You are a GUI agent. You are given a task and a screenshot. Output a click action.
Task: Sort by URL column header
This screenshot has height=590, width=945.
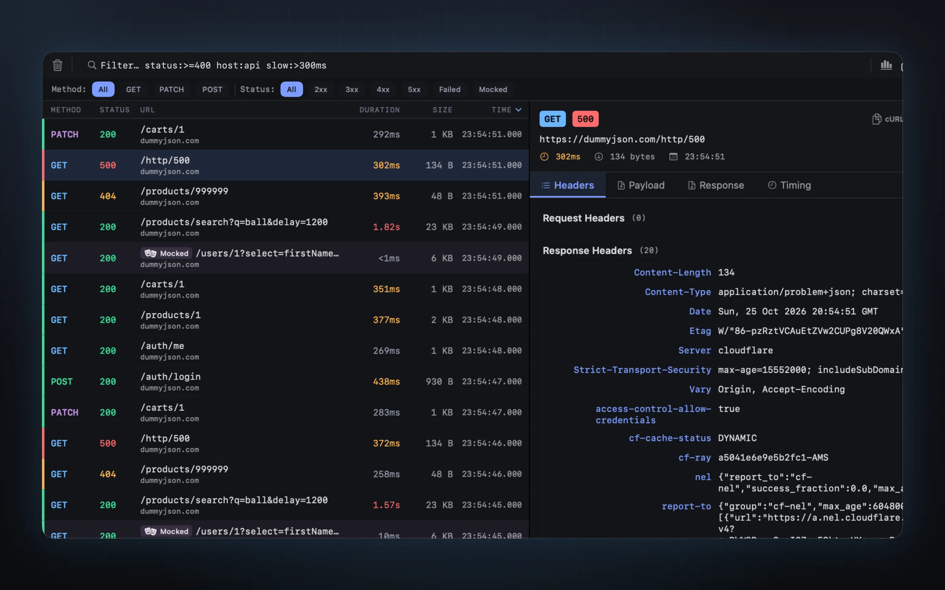click(x=147, y=110)
